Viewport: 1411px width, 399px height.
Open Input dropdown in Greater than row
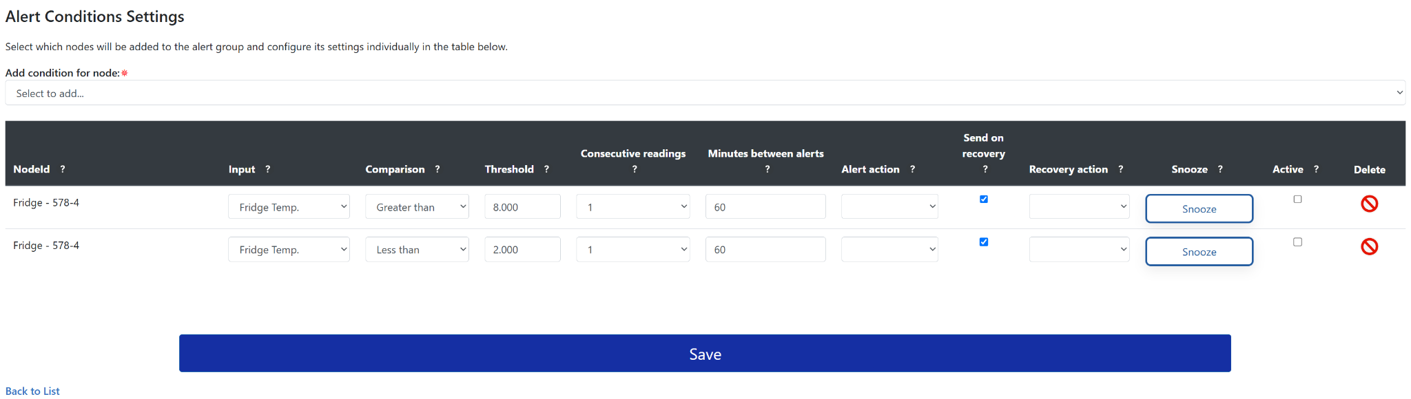click(x=289, y=206)
